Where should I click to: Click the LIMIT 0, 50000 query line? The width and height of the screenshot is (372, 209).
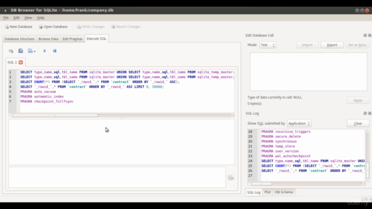(x=92, y=87)
